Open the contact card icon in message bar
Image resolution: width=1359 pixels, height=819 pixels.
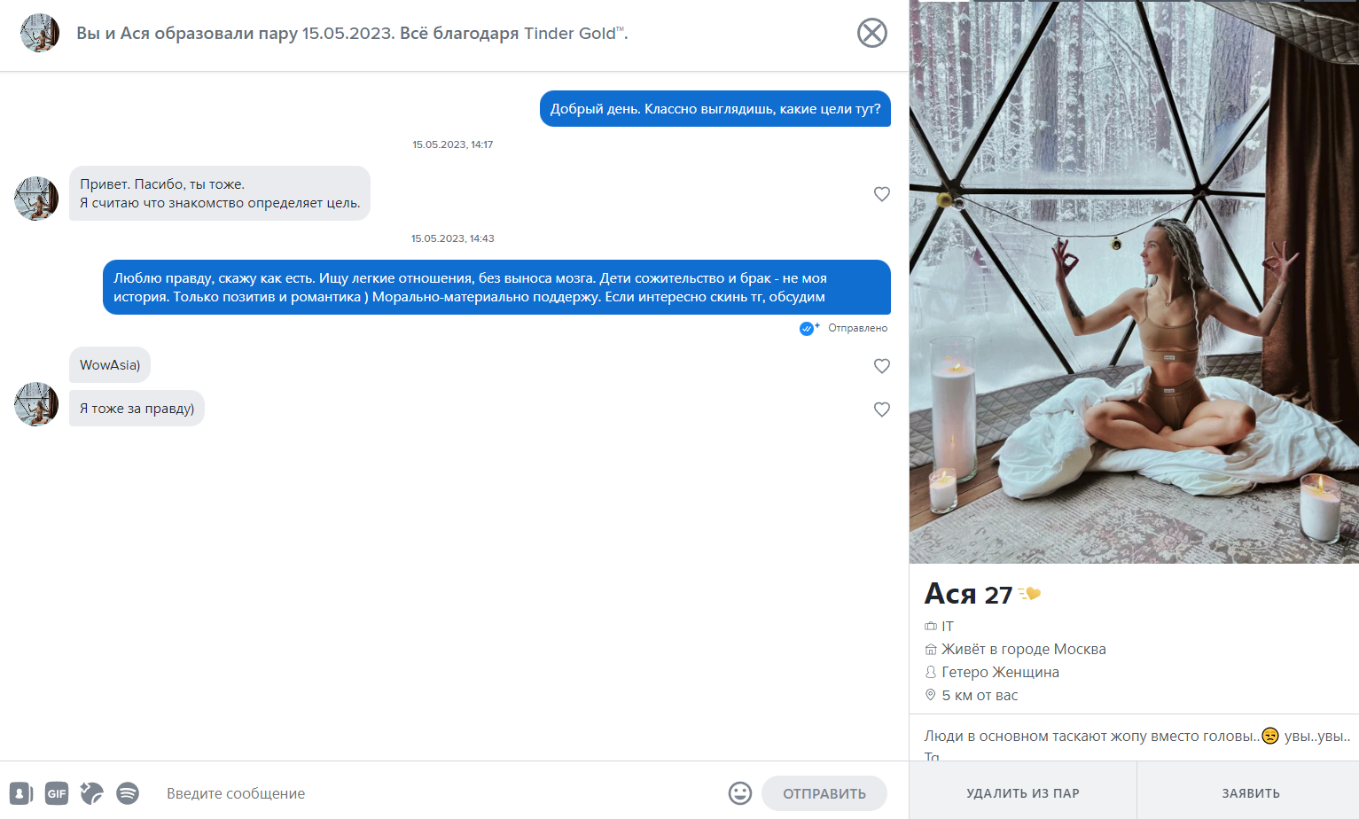point(21,793)
